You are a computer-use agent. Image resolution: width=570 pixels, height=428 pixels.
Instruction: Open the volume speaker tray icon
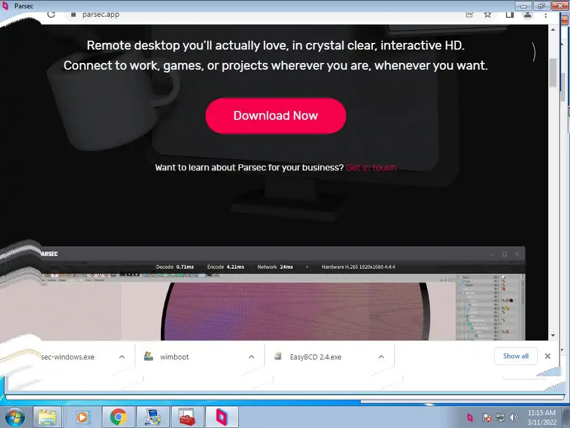[514, 417]
